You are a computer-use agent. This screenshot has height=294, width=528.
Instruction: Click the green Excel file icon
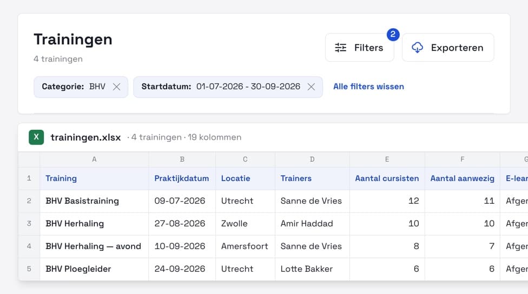point(36,137)
